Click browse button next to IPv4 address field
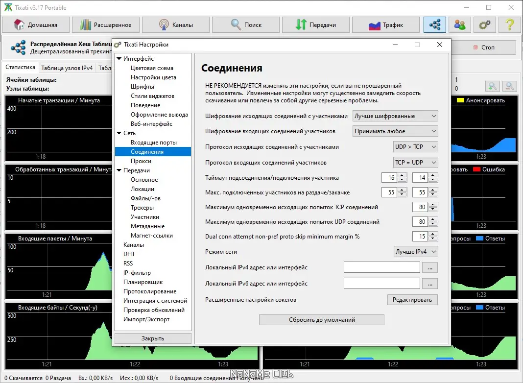The image size is (523, 383). pos(430,267)
